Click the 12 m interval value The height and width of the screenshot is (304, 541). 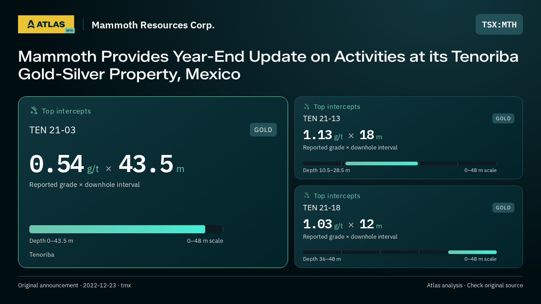[371, 224]
